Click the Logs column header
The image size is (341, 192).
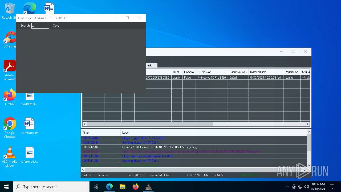click(214, 133)
